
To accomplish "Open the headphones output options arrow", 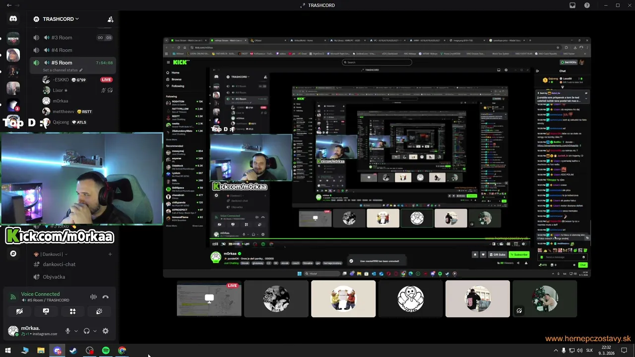I will pos(95,331).
